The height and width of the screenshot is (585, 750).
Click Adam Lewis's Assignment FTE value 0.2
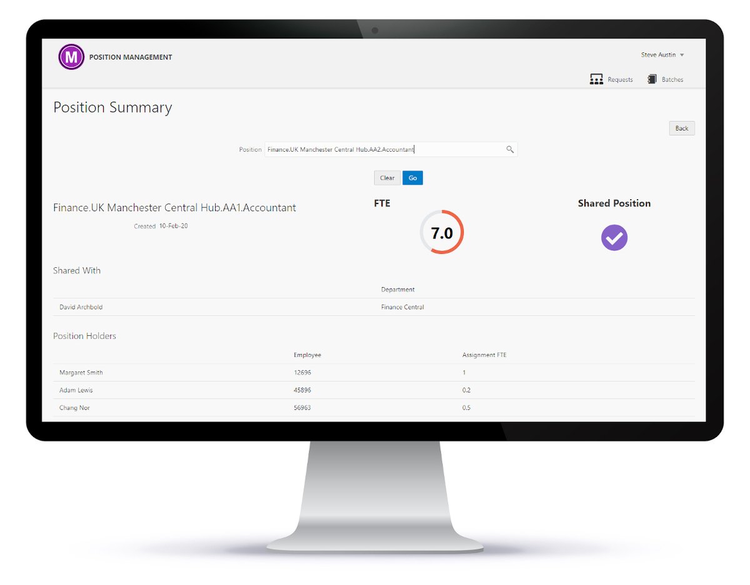[466, 390]
